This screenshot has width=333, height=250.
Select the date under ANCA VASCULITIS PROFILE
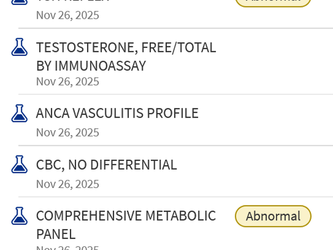coord(67,132)
